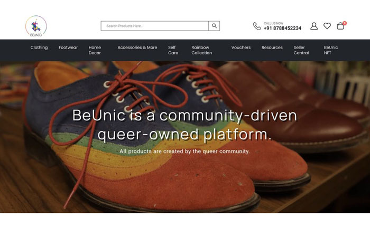Expand the Home Decor category

(95, 50)
